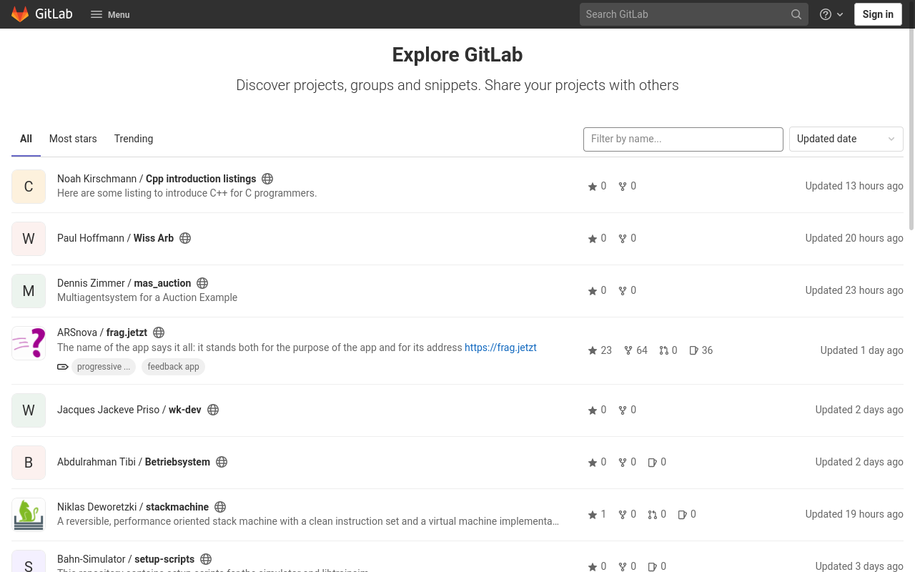Select the All tab
The image size is (915, 572).
click(x=26, y=139)
